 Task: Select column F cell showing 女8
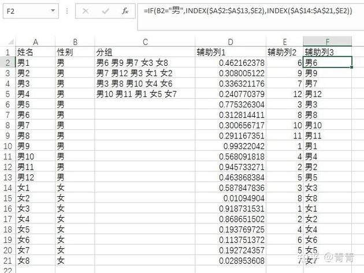coord(328,198)
